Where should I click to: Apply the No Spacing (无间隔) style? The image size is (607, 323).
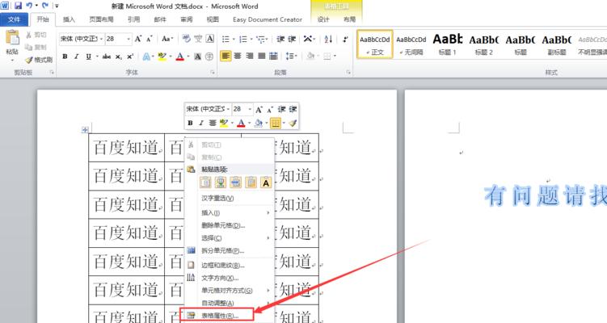pyautogui.click(x=411, y=44)
